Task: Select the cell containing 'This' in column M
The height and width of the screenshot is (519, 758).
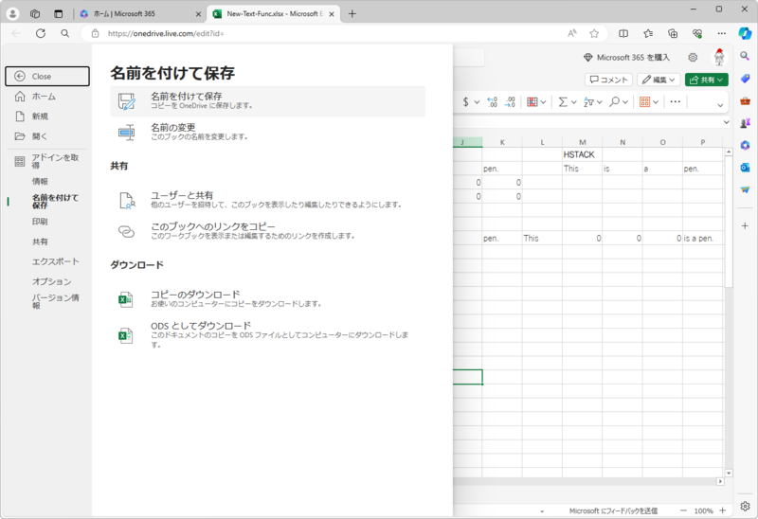Action: point(583,169)
